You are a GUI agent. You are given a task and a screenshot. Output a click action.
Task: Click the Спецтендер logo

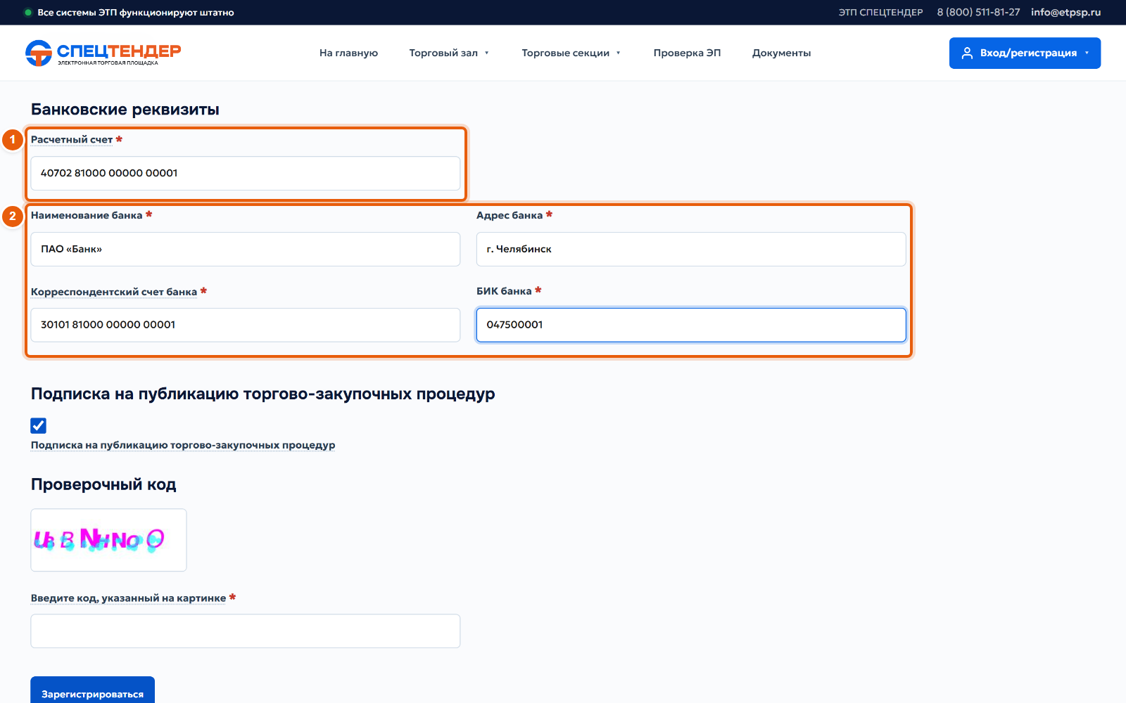[103, 53]
